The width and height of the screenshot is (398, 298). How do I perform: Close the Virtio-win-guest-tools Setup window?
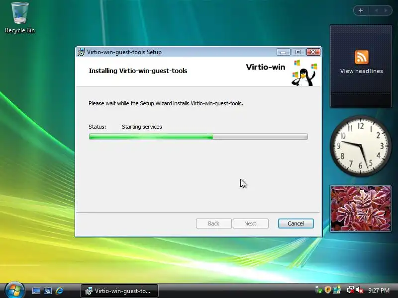click(x=313, y=52)
